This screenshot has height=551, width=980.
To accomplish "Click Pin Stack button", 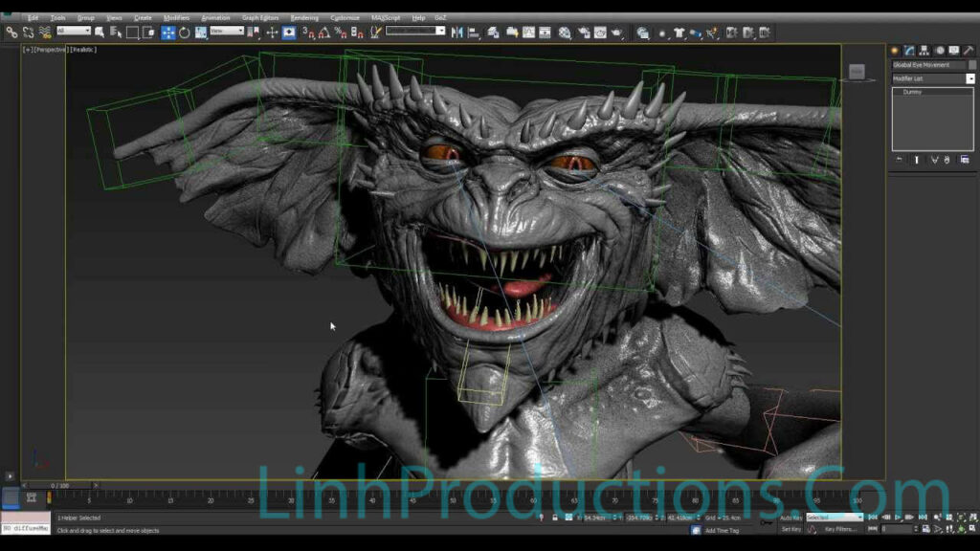I will [899, 160].
